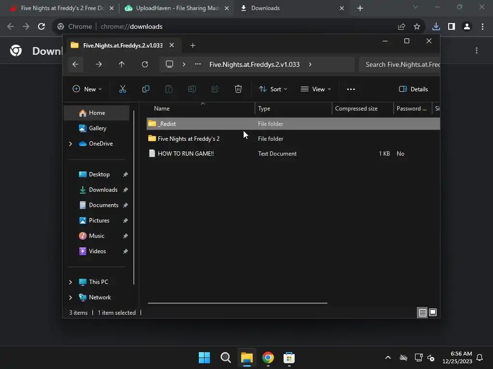Show hidden breadcrumb path ellipsis
The height and width of the screenshot is (369, 493).
(x=198, y=64)
